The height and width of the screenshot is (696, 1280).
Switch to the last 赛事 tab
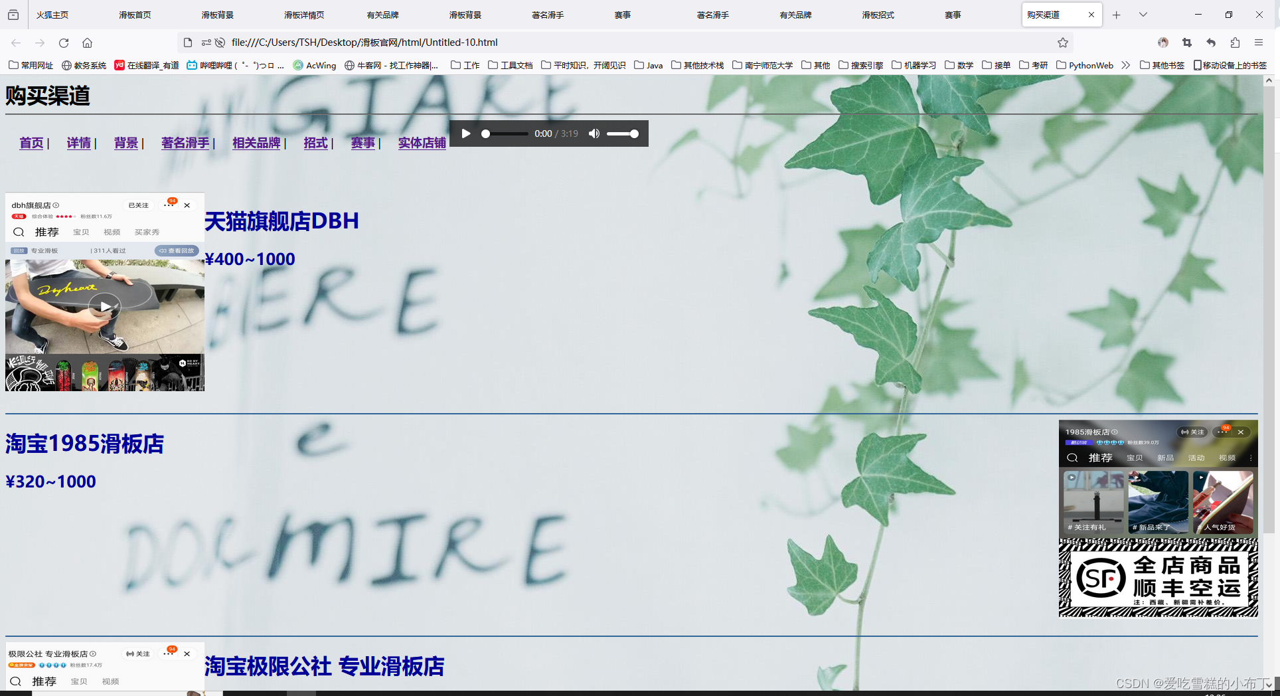(x=953, y=15)
